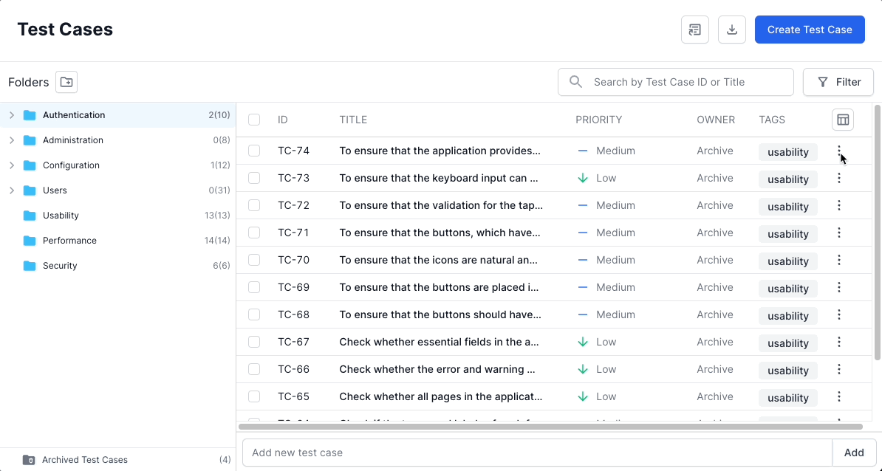Click the search magnifier icon

coord(576,82)
